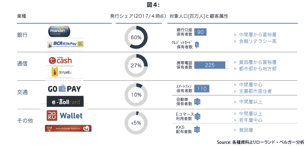Click the 60% donut chart
Screen dimensions: 306x146
(x=136, y=37)
